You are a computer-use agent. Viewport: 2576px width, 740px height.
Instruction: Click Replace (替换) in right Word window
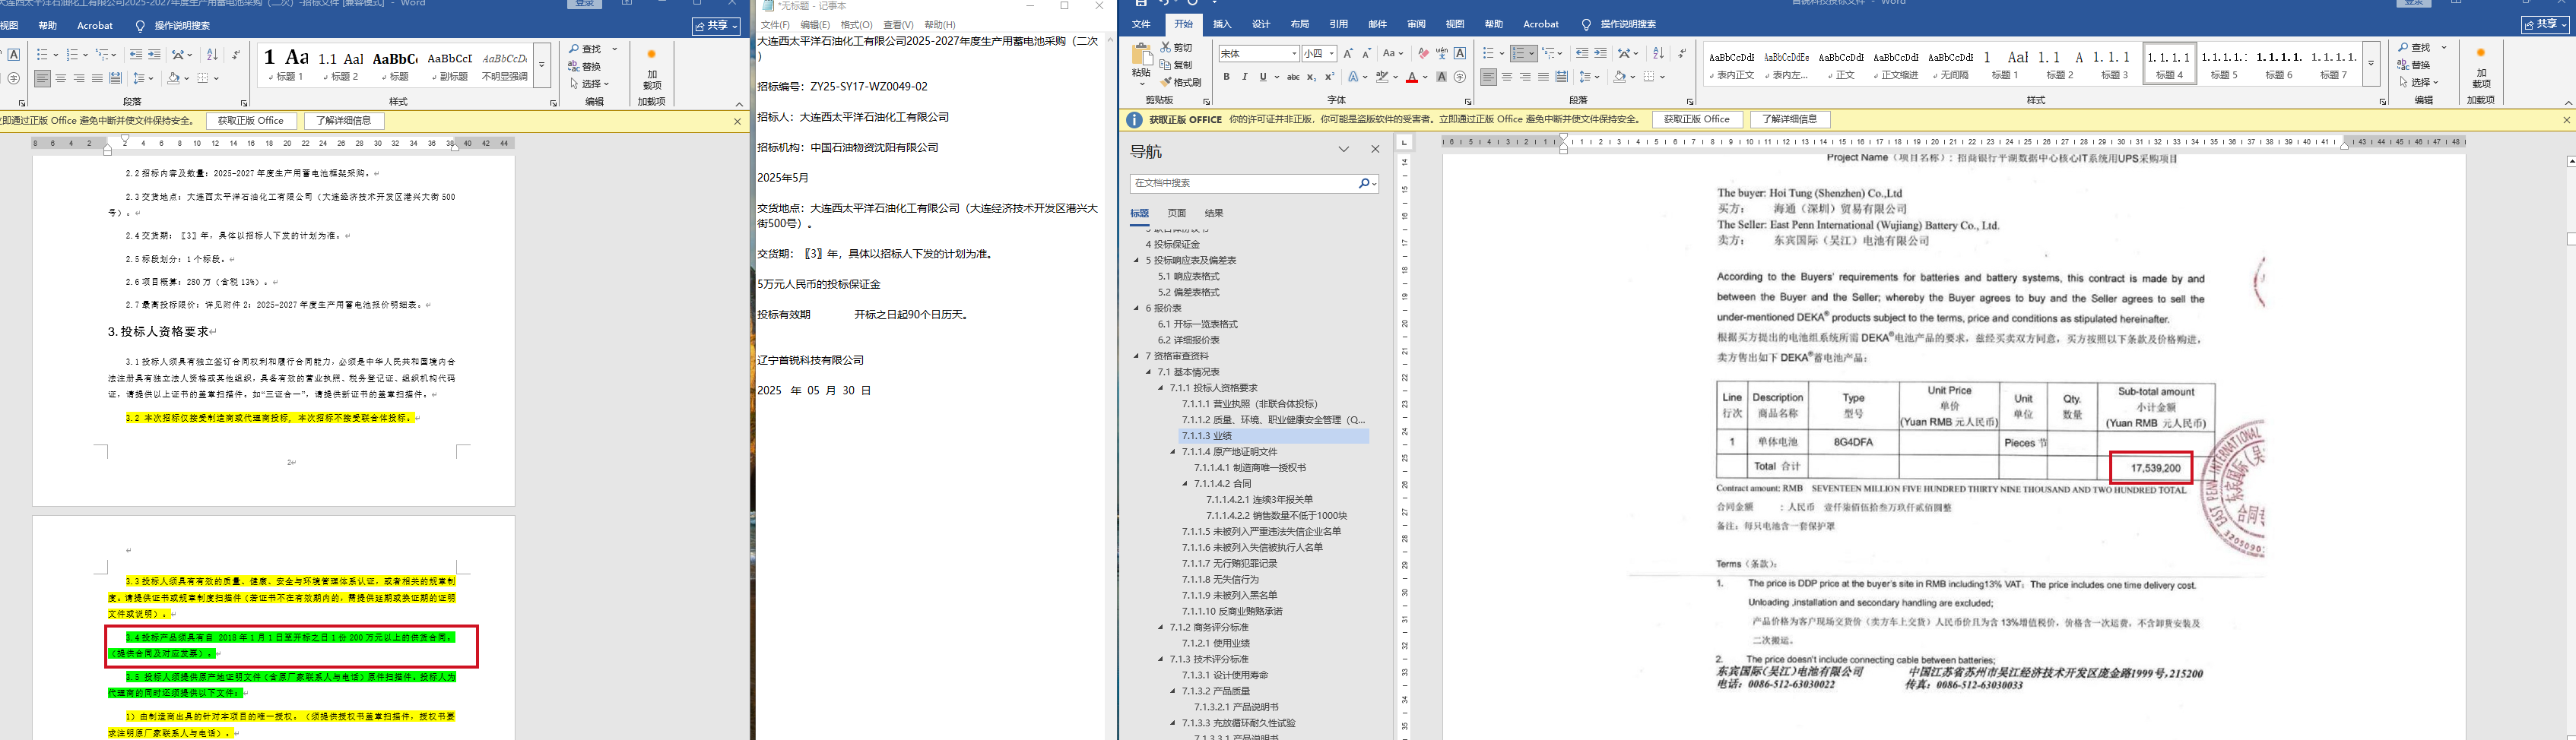point(2413,65)
